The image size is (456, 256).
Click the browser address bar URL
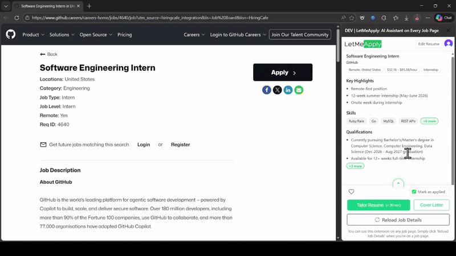point(150,18)
